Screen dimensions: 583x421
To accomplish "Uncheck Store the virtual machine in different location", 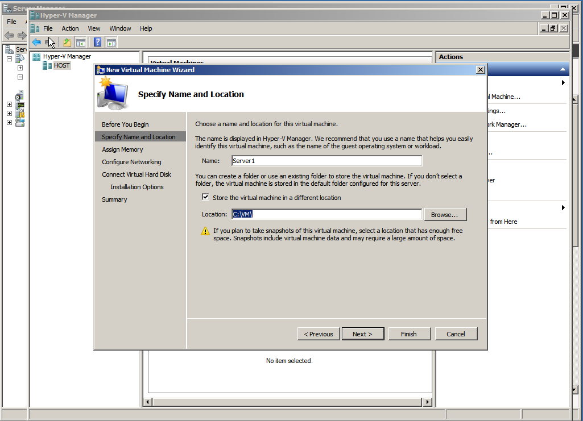I will coord(205,197).
